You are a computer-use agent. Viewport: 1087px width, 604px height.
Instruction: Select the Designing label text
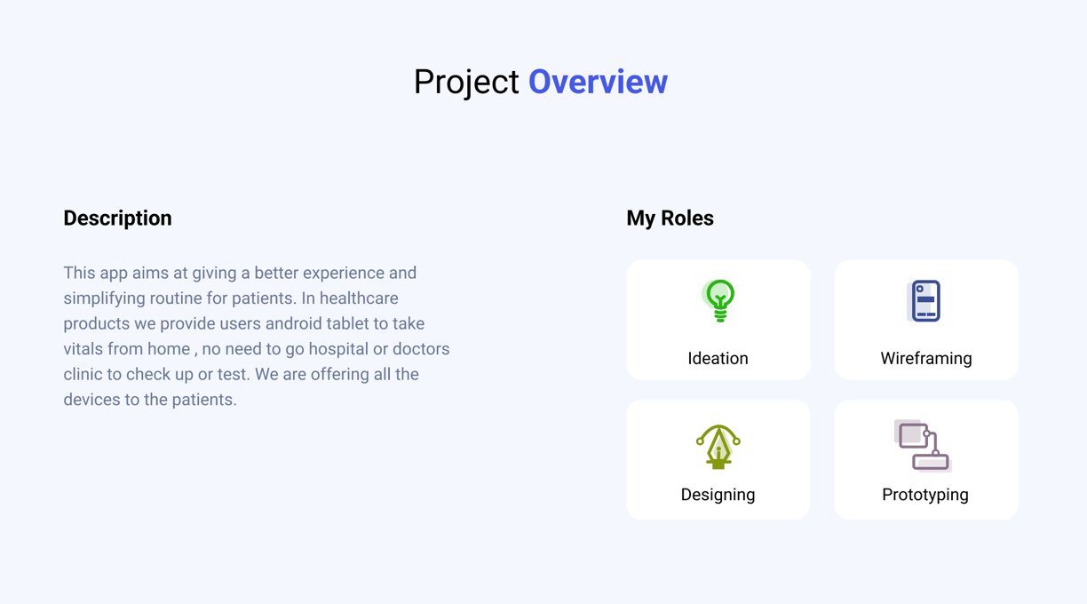pyautogui.click(x=718, y=495)
